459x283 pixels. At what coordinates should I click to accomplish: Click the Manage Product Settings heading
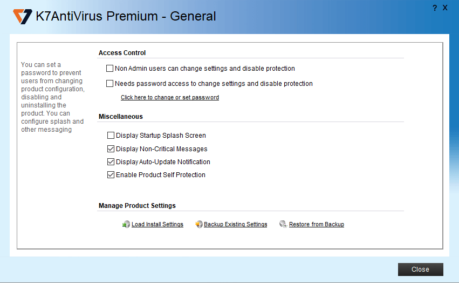tap(137, 206)
